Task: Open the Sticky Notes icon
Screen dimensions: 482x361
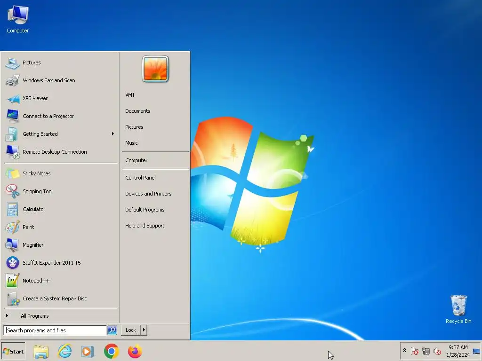Action: pos(12,173)
